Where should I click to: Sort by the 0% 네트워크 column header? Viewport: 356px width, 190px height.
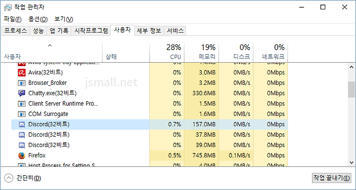coord(270,53)
